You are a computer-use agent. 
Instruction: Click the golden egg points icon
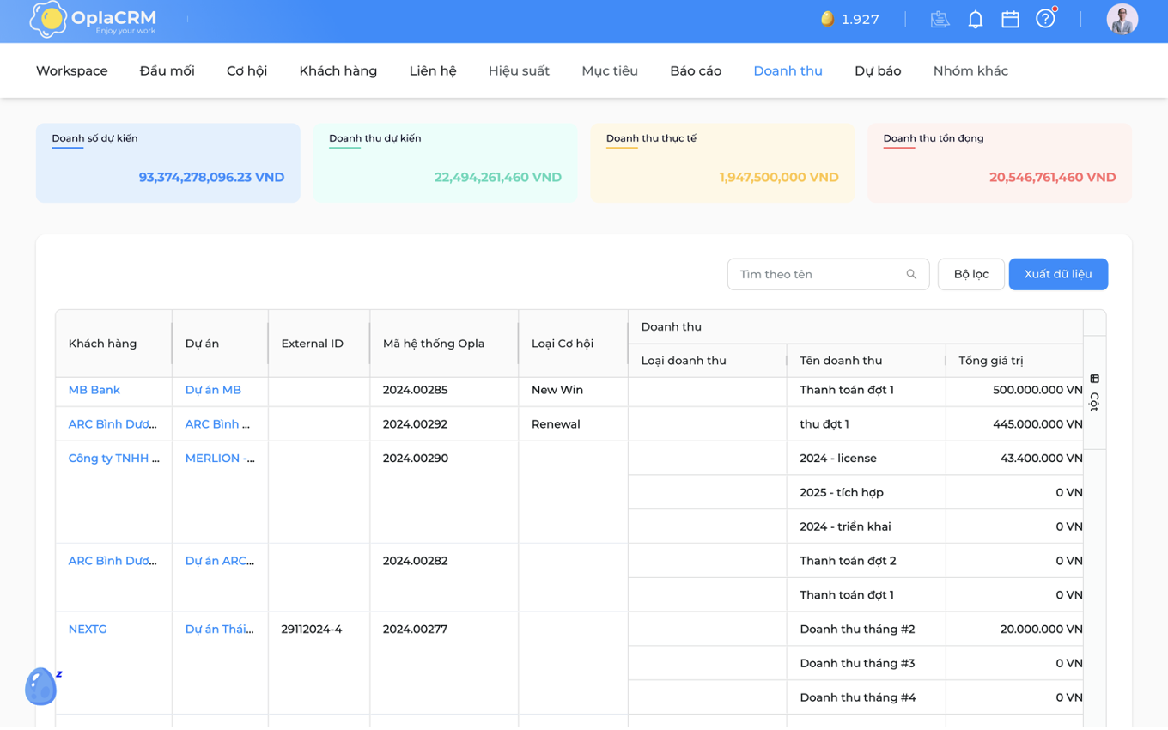(x=827, y=19)
